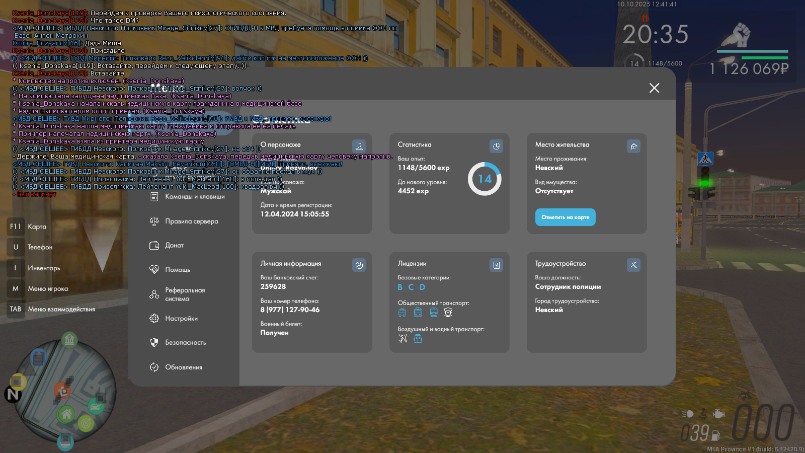
Task: Click the bus license icon
Action: [x=418, y=313]
